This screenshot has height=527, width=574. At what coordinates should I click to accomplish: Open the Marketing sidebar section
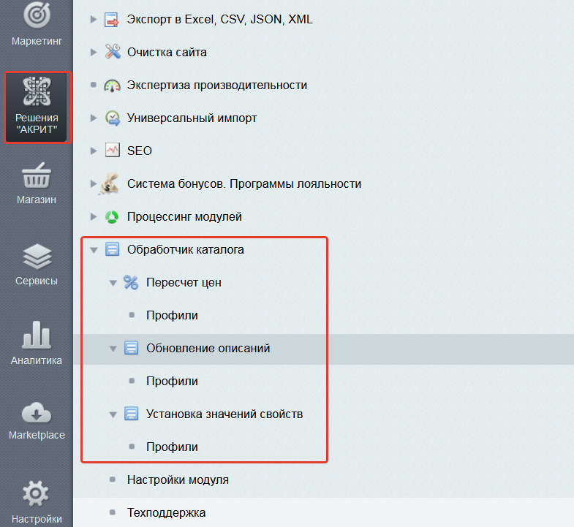click(37, 23)
